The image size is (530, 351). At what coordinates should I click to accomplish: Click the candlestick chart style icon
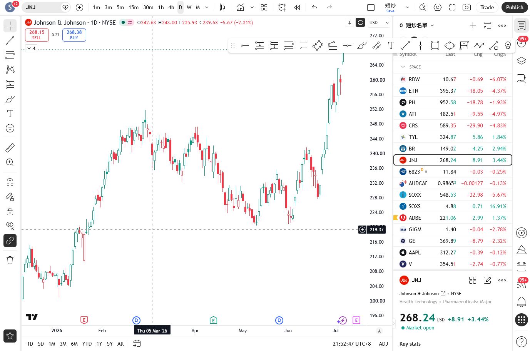tap(222, 7)
